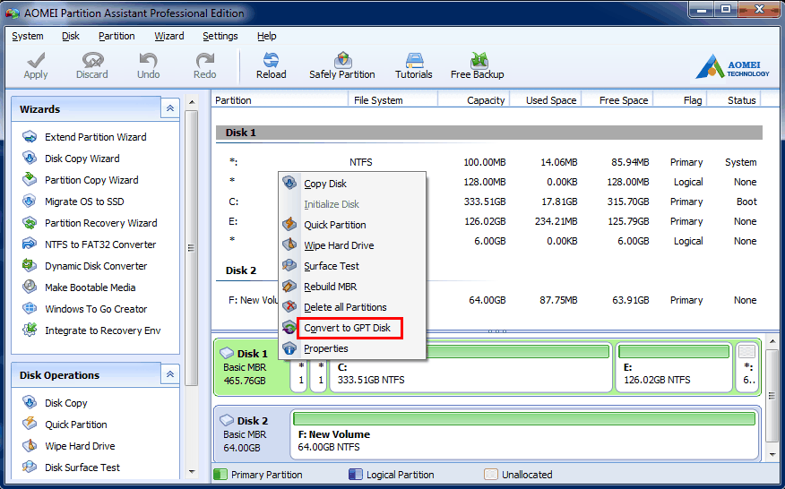Click the Disk 1 drive icon in disk map
This screenshot has height=489, width=785.
(227, 353)
